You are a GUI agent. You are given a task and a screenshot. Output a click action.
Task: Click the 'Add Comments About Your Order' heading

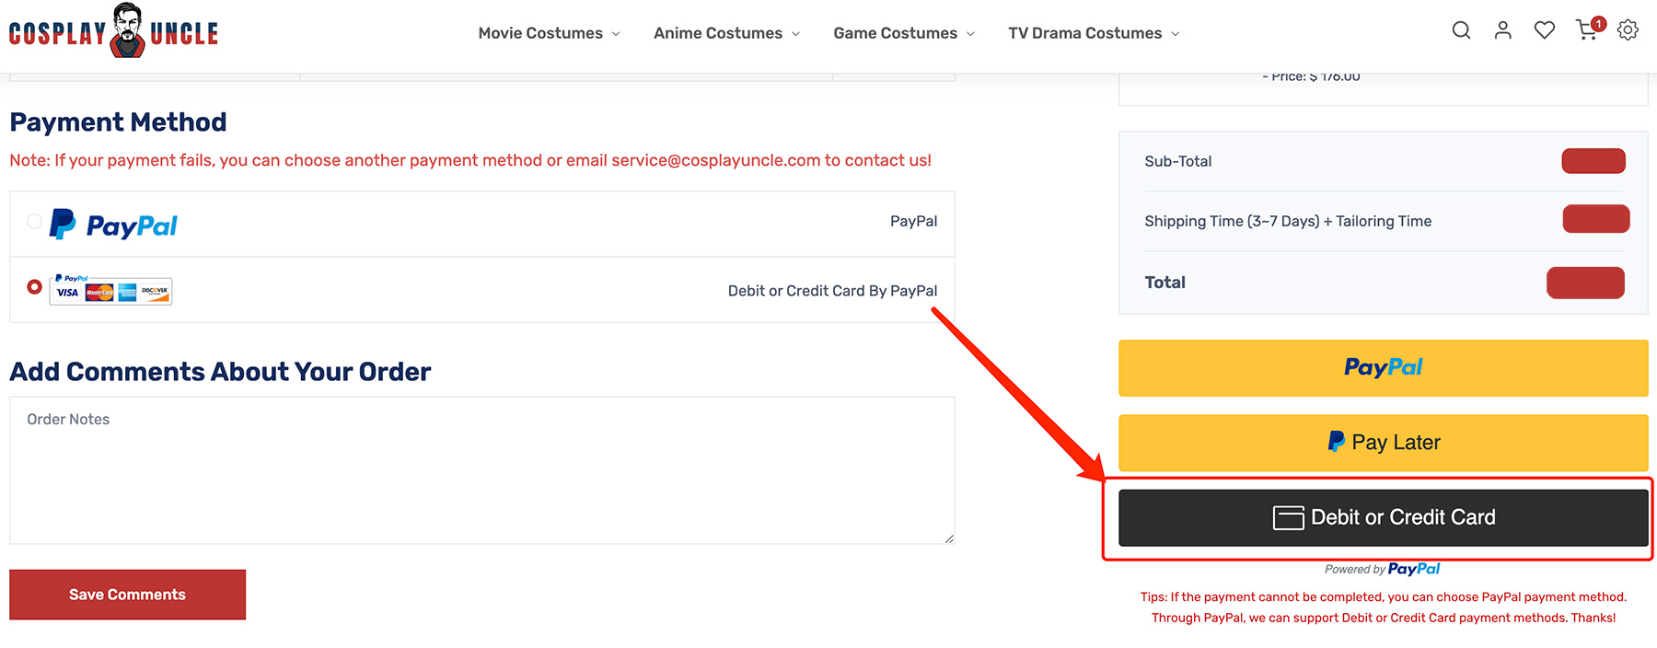point(220,372)
